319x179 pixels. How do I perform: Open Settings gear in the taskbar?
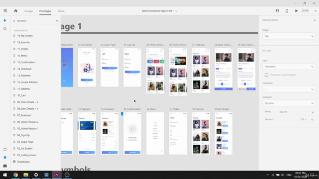36,175
